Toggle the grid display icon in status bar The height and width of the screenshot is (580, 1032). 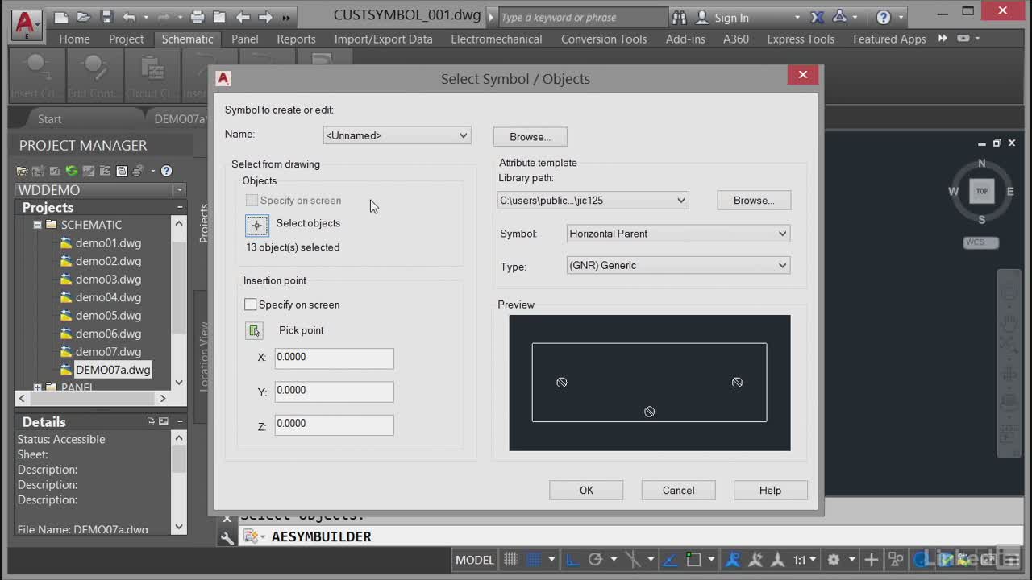(510, 559)
